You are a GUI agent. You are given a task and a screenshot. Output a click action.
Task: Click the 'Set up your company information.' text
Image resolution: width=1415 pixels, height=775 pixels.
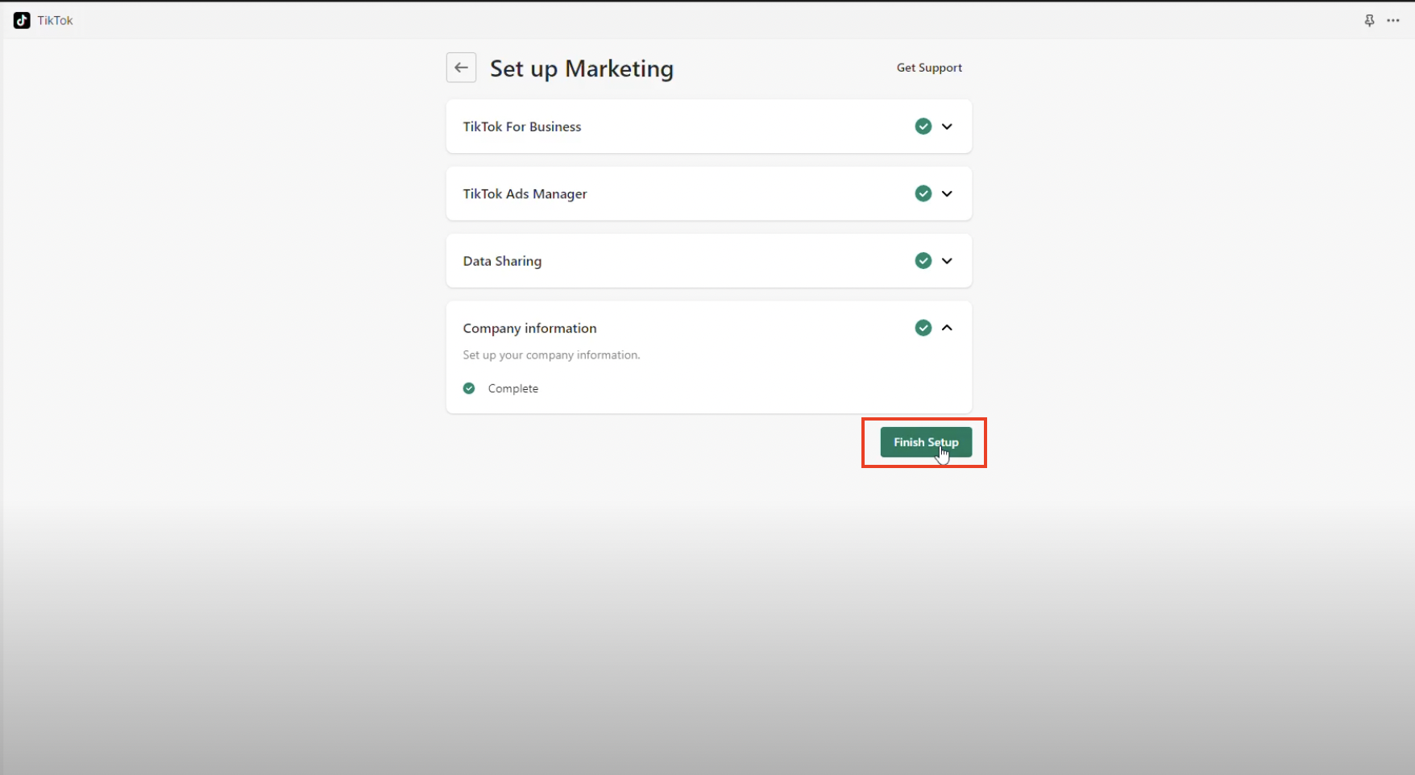pos(551,355)
